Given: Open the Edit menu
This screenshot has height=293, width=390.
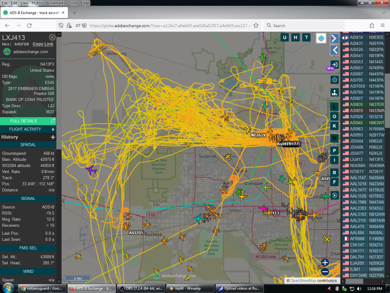Looking at the screenshot, I should click(x=14, y=3).
